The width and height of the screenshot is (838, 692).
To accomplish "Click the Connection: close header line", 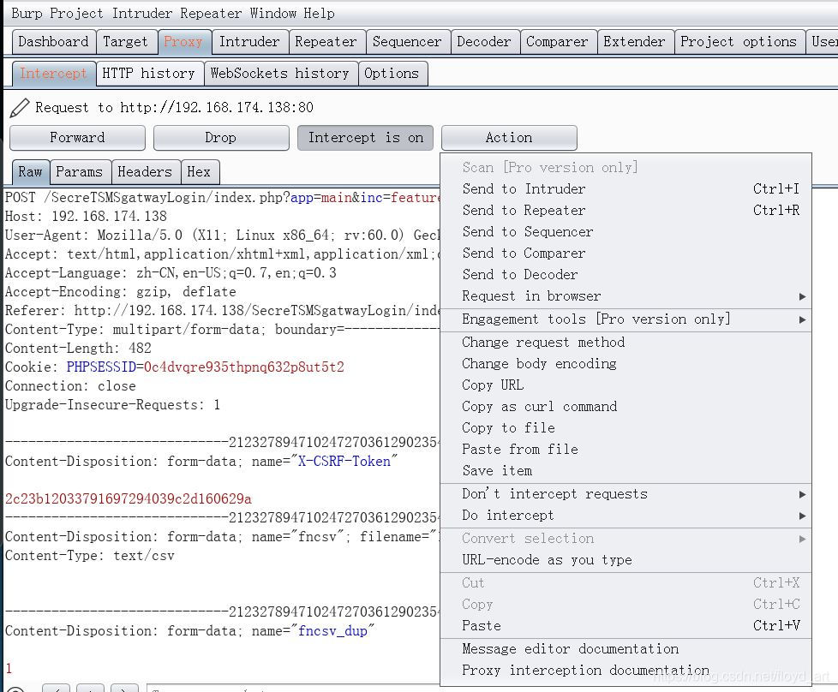I will click(70, 386).
